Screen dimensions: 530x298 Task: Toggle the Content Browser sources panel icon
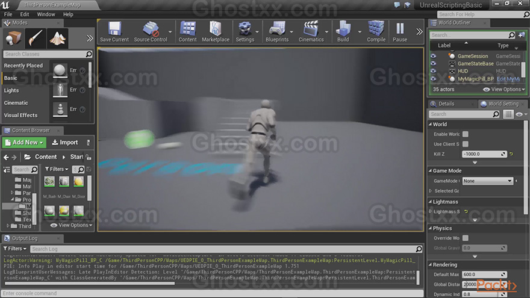click(7, 169)
